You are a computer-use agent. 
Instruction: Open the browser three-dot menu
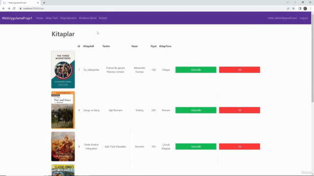pyautogui.click(x=311, y=8)
